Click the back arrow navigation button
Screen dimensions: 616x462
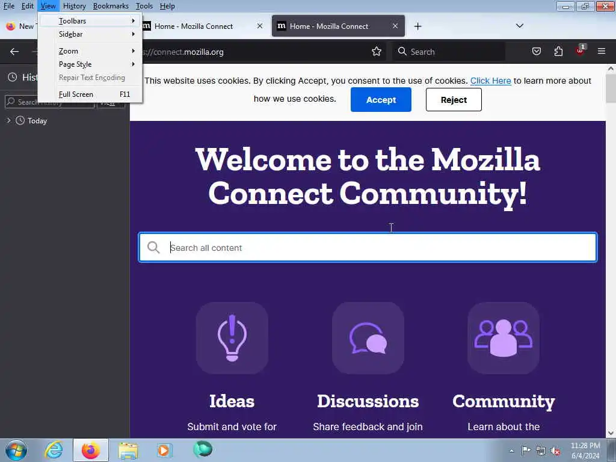(14, 52)
